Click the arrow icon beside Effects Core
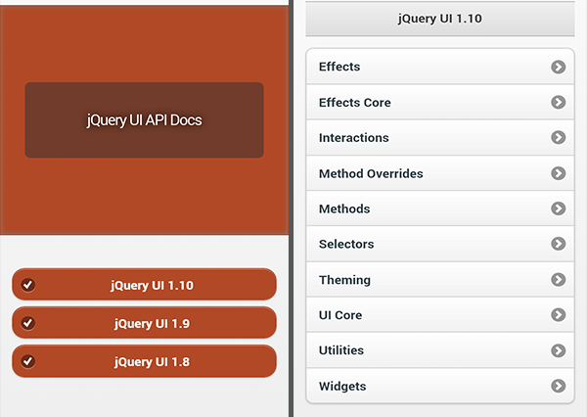 pyautogui.click(x=559, y=102)
